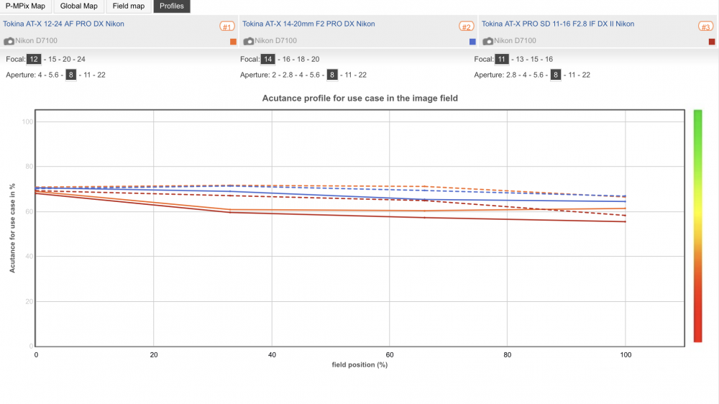Image resolution: width=719 pixels, height=404 pixels.
Task: Choose aperture 8 for lens #1
Action: click(70, 75)
